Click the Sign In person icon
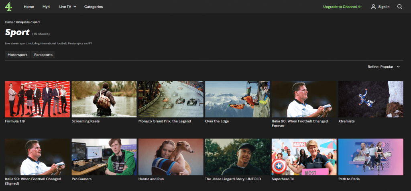This screenshot has height=191, width=411. coord(373,6)
